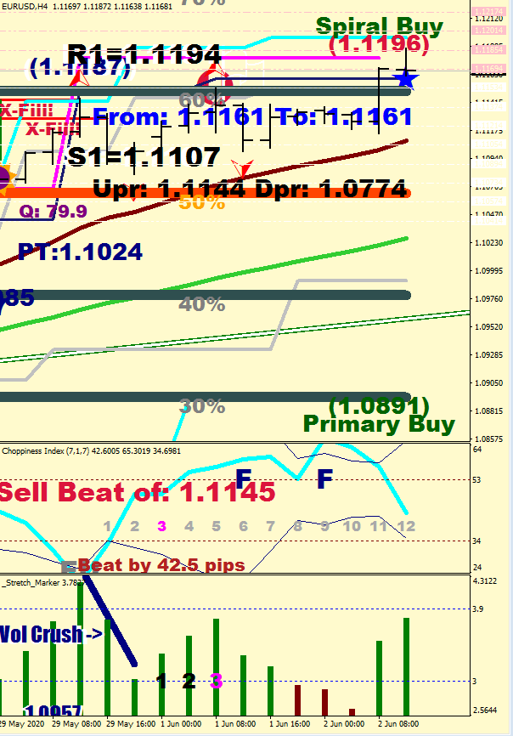Click the first F marker in Choppiness panel
Screen dimensions: 513x736
(x=243, y=478)
